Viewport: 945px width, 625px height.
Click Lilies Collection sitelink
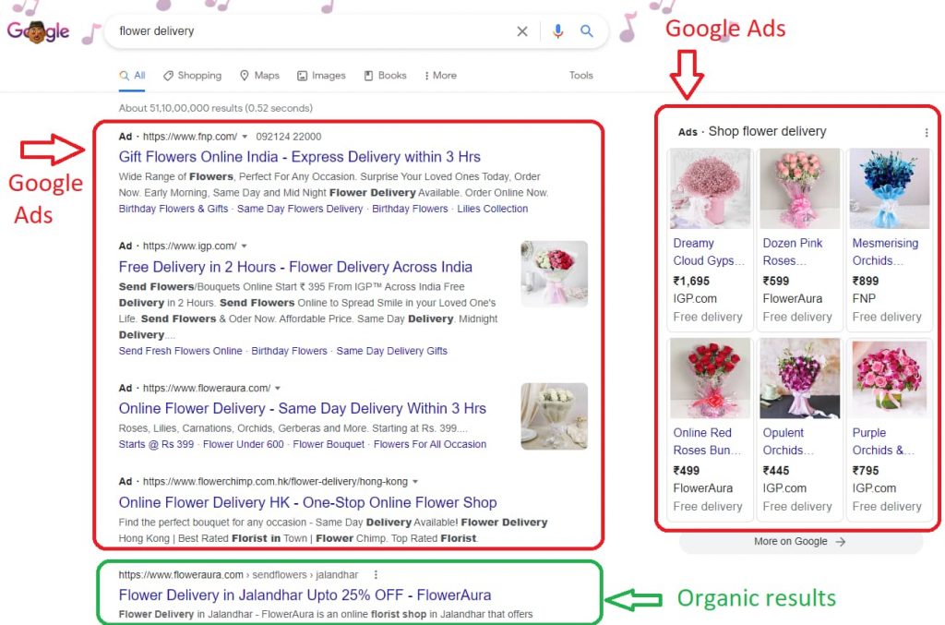(493, 209)
